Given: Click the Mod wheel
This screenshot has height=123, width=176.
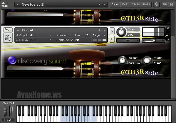Looking at the screenshot, I should (x=11, y=111).
